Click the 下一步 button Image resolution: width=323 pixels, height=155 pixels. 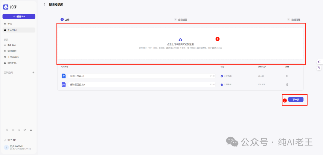[295, 100]
